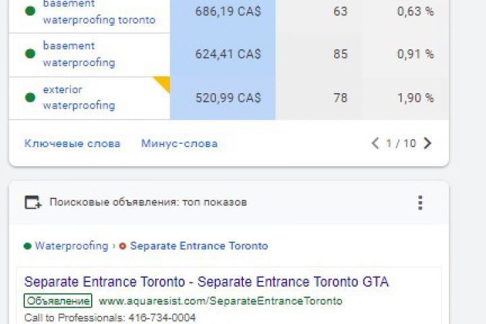Click the search ads card icon
This screenshot has width=486, height=324.
[x=32, y=202]
